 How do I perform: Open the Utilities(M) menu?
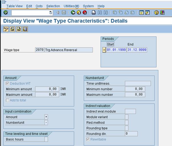(x=71, y=6)
